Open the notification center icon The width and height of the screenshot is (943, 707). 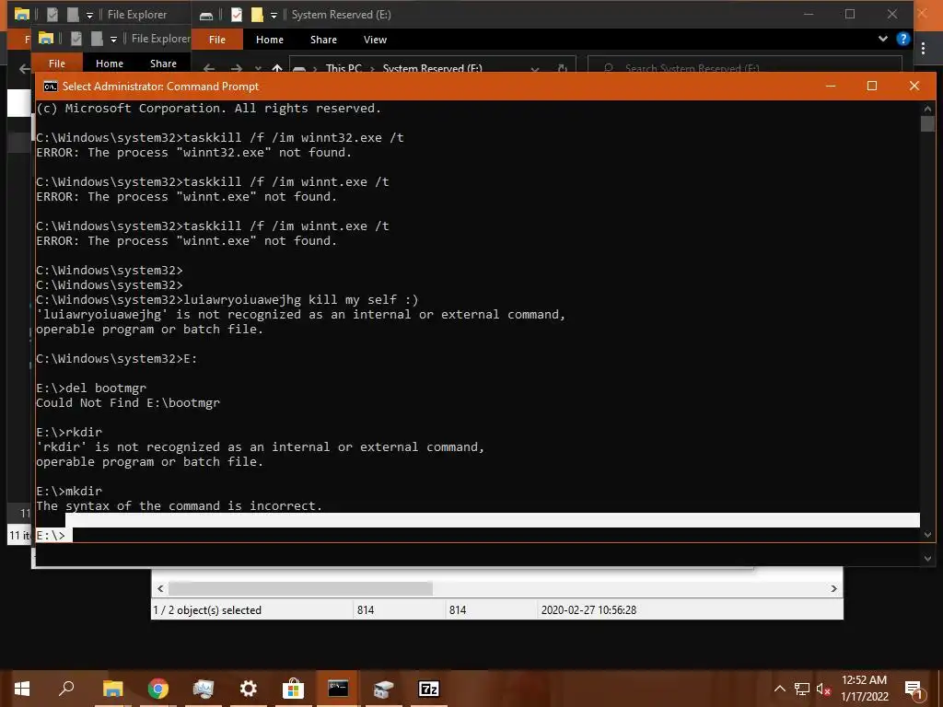pos(914,689)
